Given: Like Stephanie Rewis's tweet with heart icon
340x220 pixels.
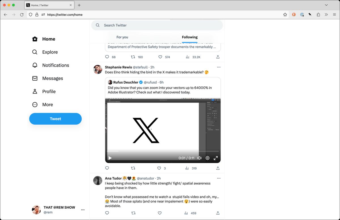Looking at the screenshot, I should click(x=160, y=168).
